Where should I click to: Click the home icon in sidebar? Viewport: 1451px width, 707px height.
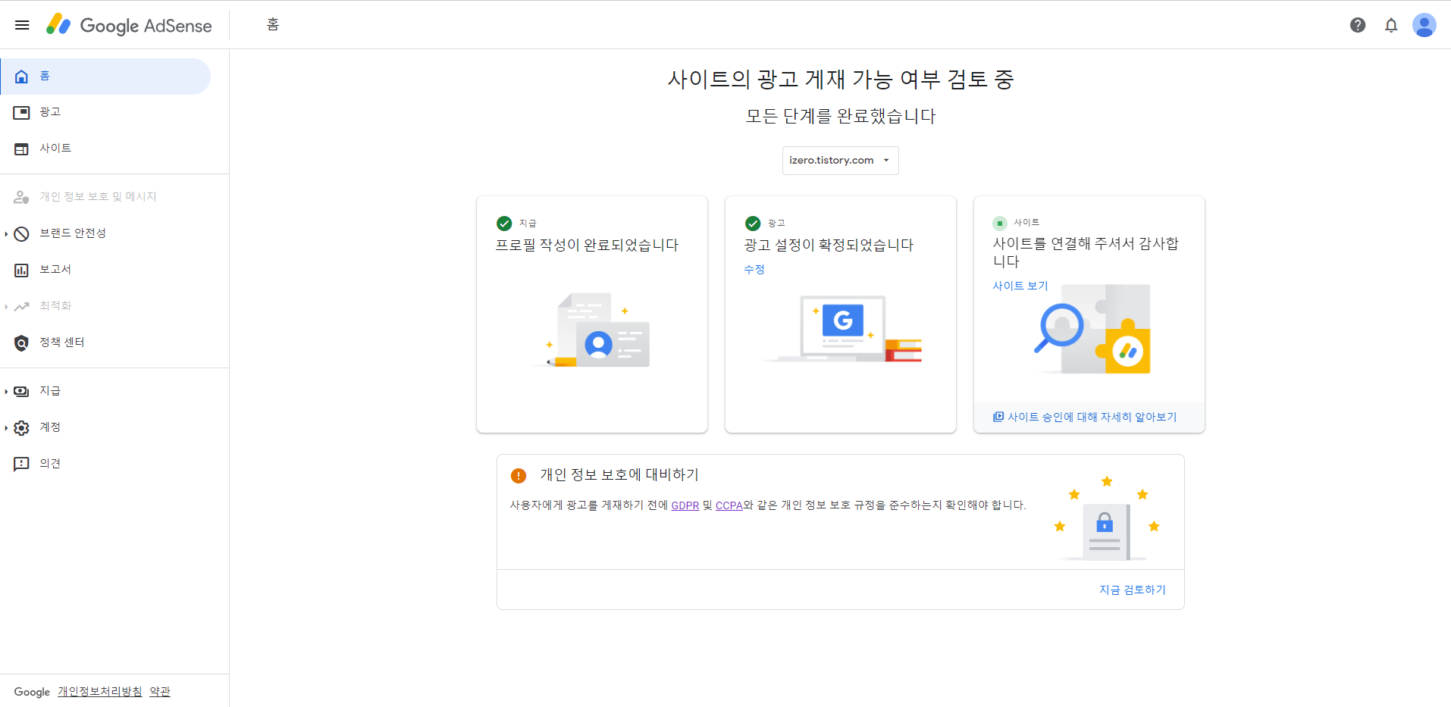click(x=21, y=76)
